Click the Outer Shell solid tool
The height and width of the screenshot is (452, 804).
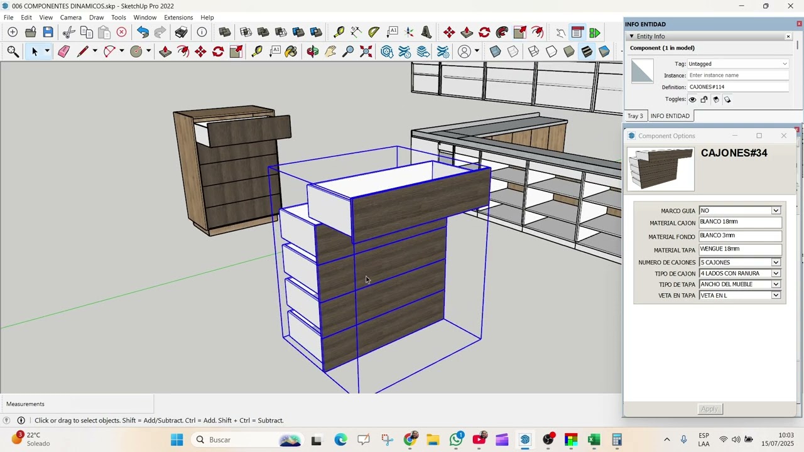(x=225, y=32)
